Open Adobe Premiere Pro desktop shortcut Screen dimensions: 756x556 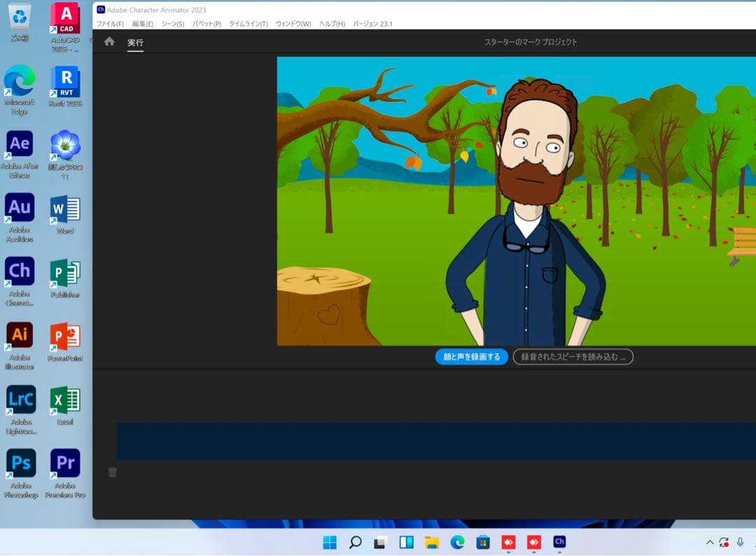tap(65, 463)
